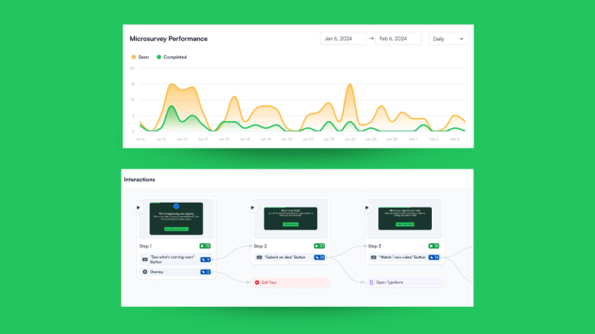Viewport: 595px width, 334px height.
Task: Click the green view count badge on Step 1
Action: [x=205, y=246]
